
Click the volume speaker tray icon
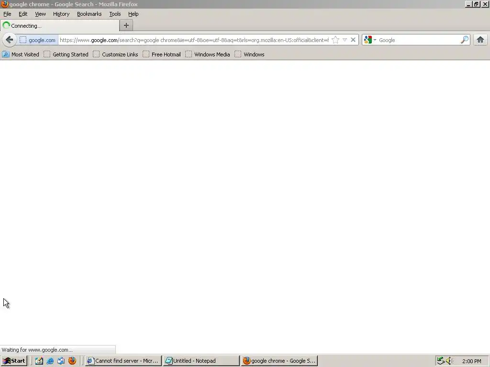point(449,361)
